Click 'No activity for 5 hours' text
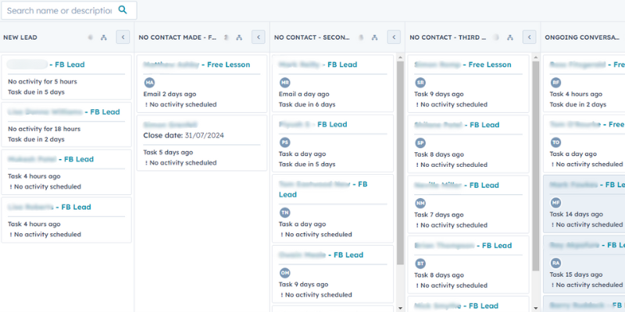625x312 pixels. tap(43, 82)
